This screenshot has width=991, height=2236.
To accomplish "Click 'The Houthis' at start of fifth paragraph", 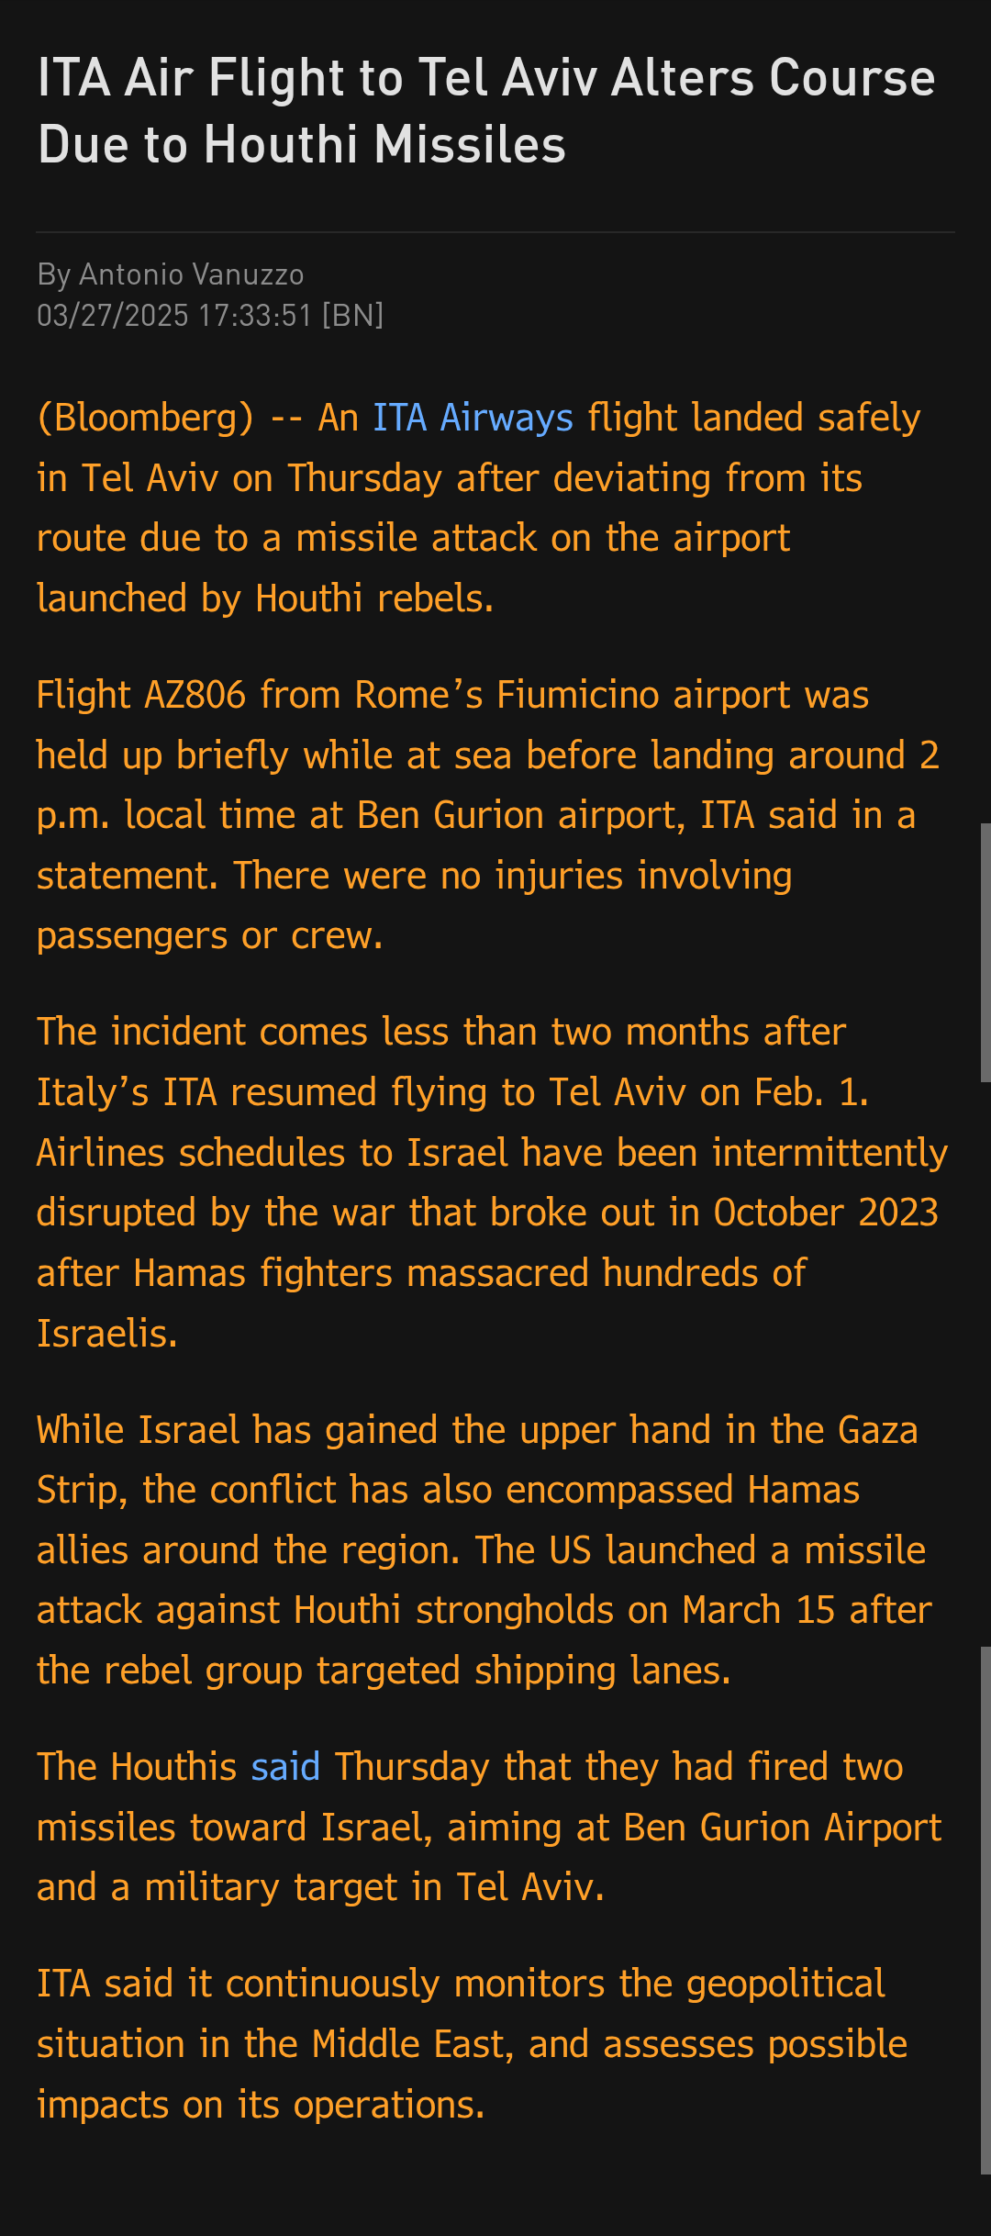I will [x=137, y=1767].
